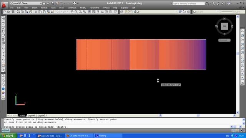Toggle the OSNAP status bar button
Viewport: 246px width, 138px height.
tap(6, 130)
